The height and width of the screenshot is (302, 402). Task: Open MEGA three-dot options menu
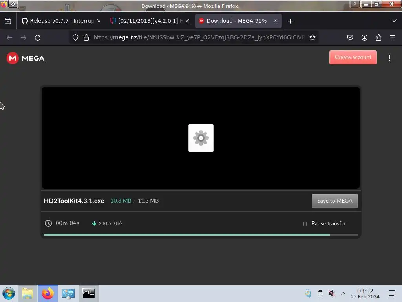pyautogui.click(x=389, y=58)
